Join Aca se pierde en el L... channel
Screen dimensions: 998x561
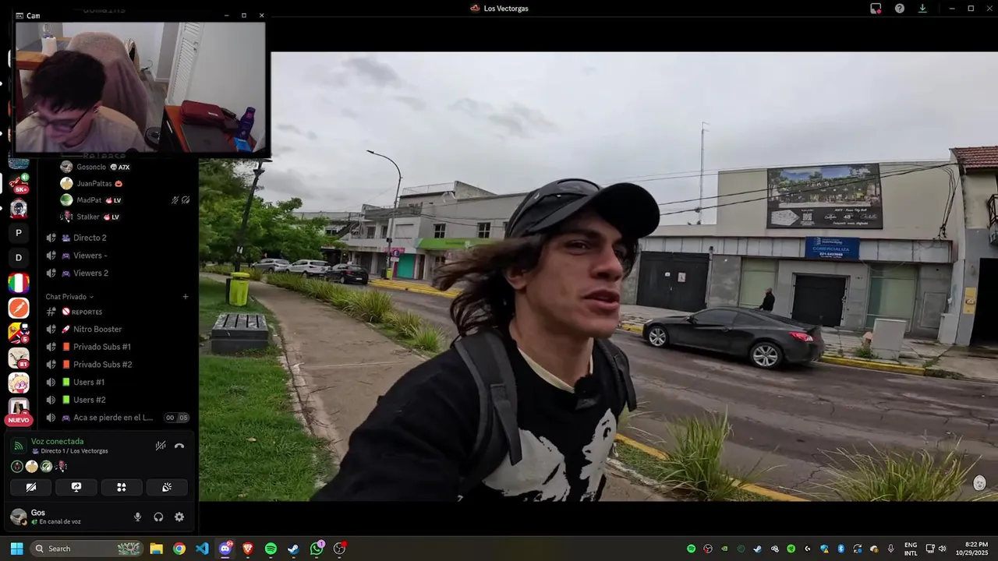click(117, 418)
